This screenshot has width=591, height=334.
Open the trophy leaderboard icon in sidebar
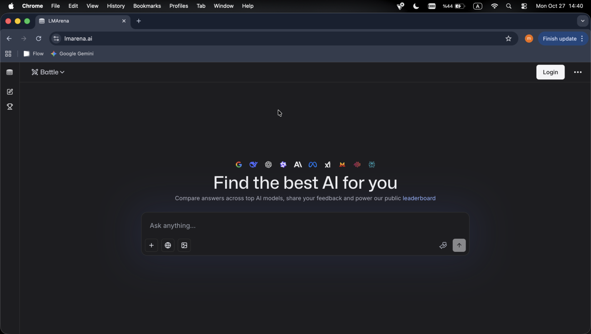(x=10, y=107)
